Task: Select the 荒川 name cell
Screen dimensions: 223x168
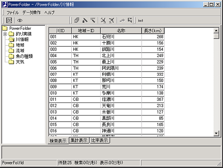Action: click(121, 87)
